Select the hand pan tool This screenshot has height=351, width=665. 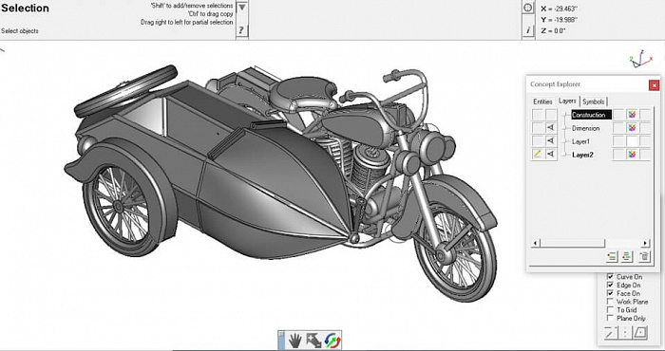click(x=294, y=340)
